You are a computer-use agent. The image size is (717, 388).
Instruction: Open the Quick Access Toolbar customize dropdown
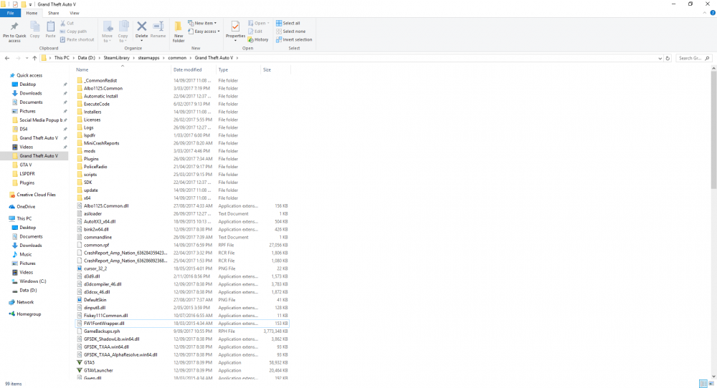coord(31,4)
